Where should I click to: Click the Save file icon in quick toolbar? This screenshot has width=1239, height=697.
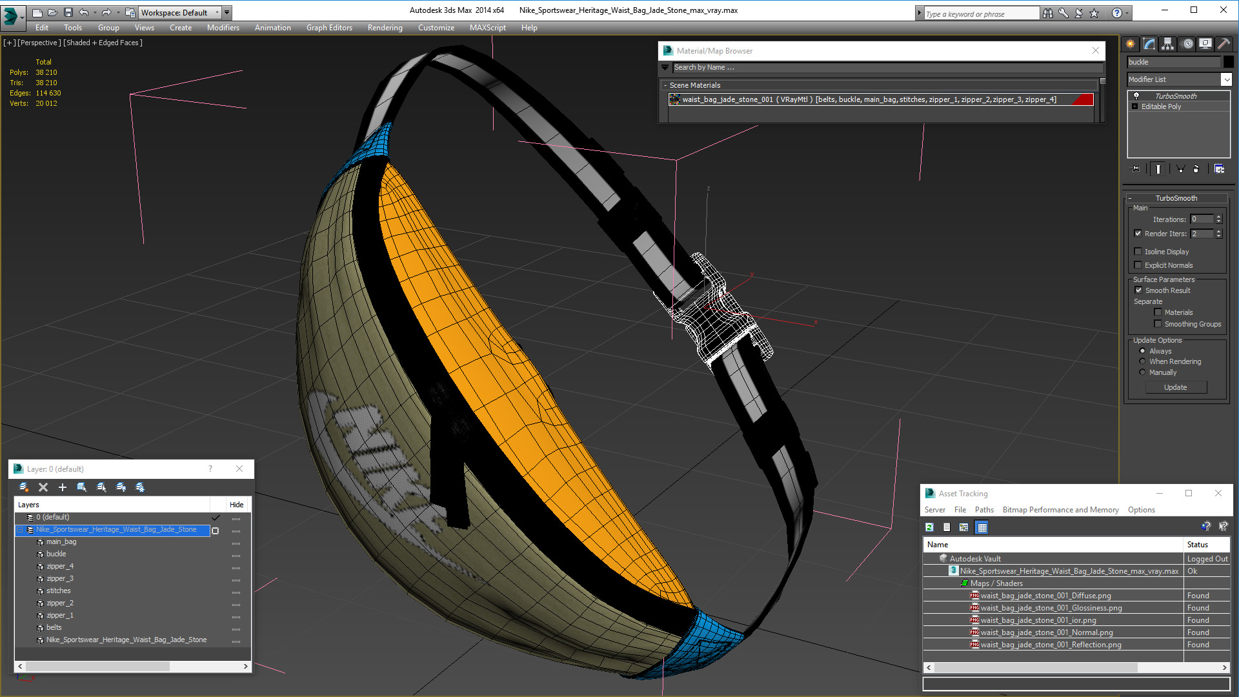click(x=68, y=12)
